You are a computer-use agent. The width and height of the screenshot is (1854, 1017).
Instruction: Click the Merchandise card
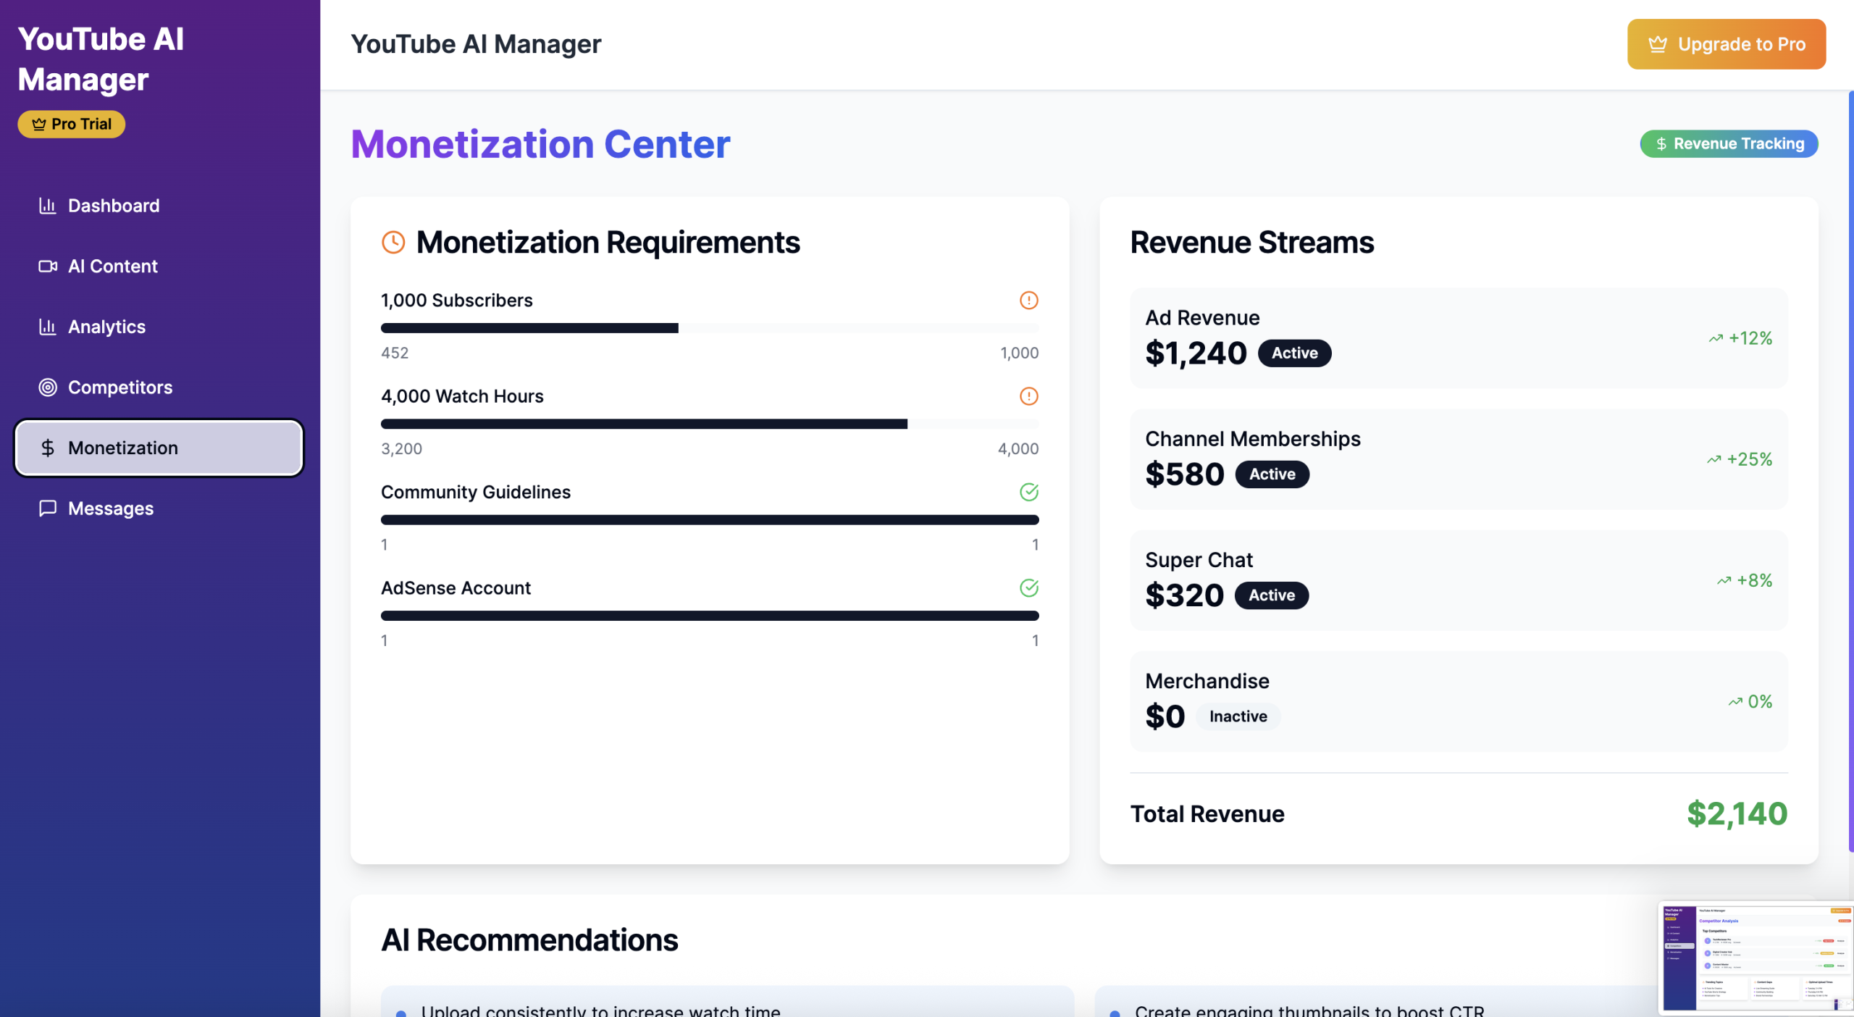[x=1459, y=701]
